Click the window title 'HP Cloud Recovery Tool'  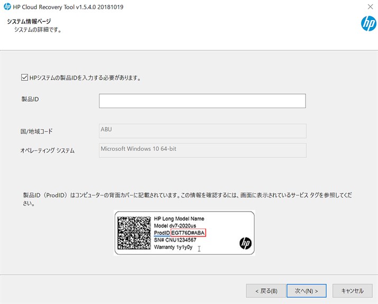[68, 7]
